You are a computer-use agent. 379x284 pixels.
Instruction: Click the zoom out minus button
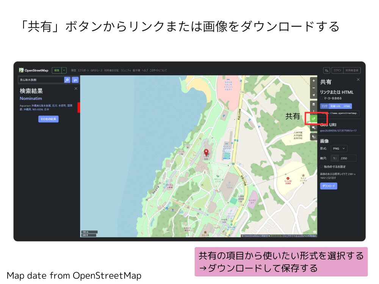pos(313,88)
